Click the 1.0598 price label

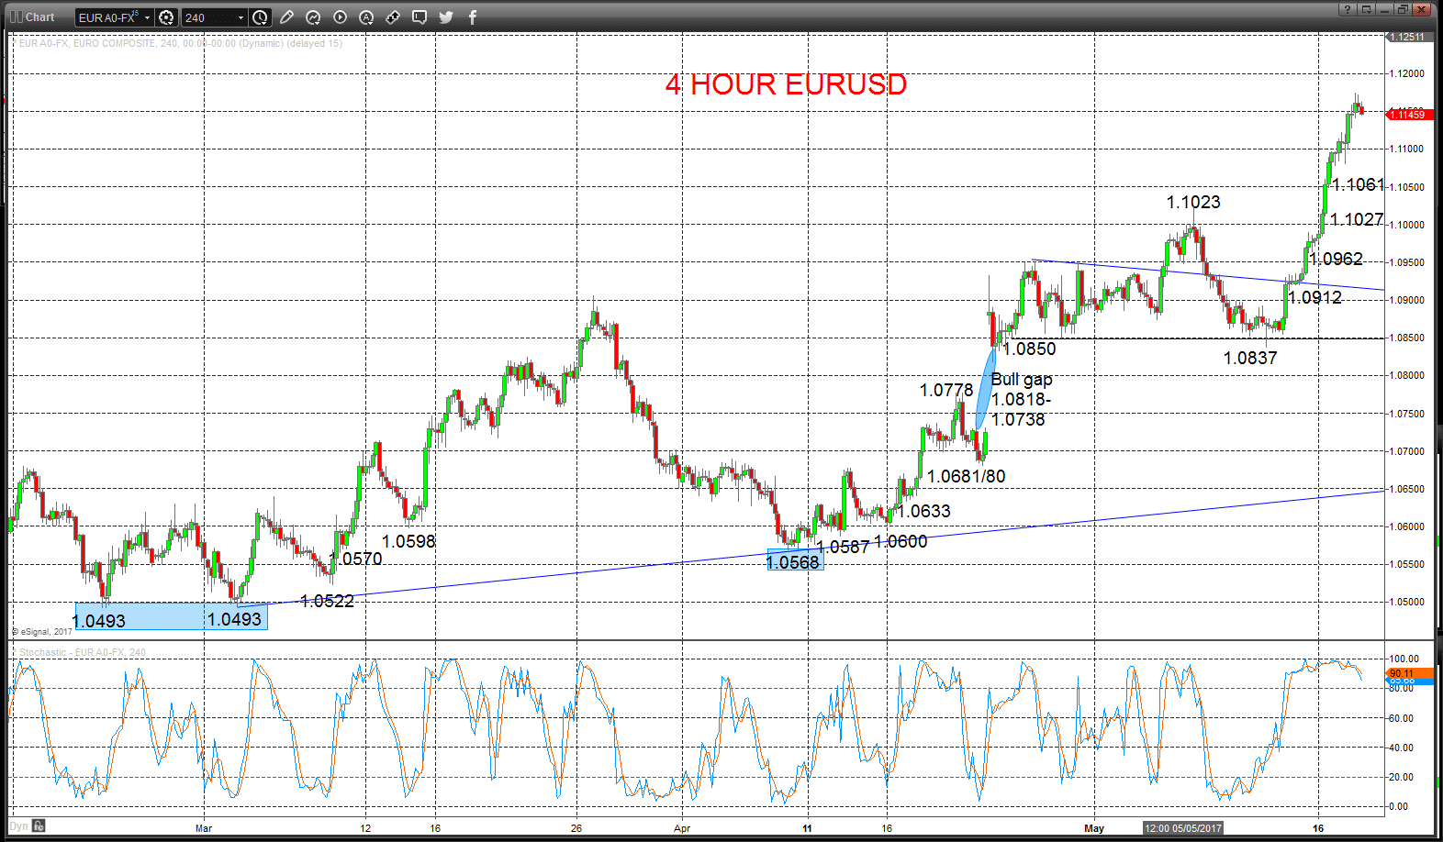408,541
